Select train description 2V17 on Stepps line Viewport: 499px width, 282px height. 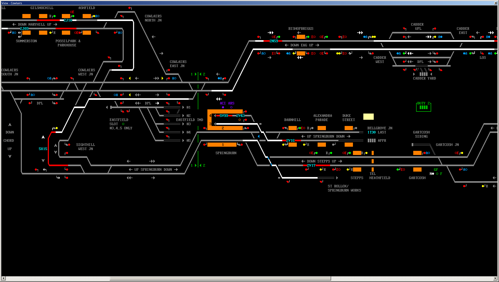coord(311,165)
